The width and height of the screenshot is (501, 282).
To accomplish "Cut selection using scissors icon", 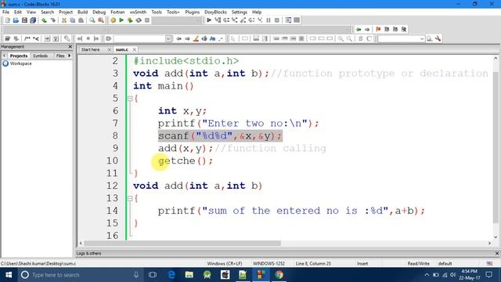I will click(64, 20).
